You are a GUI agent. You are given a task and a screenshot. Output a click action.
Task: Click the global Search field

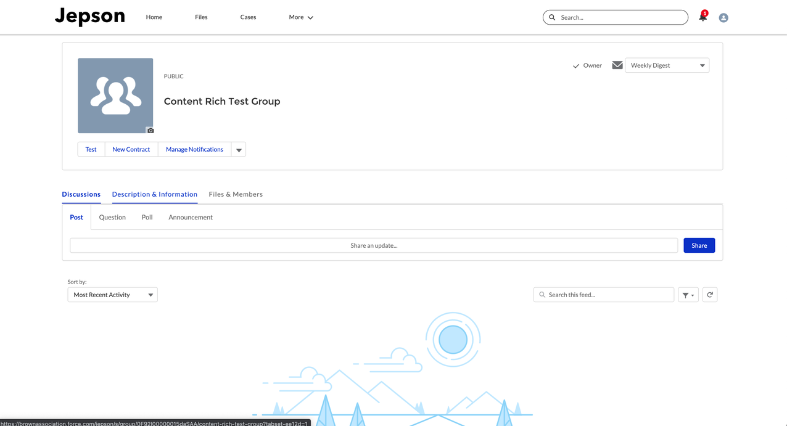coord(616,17)
